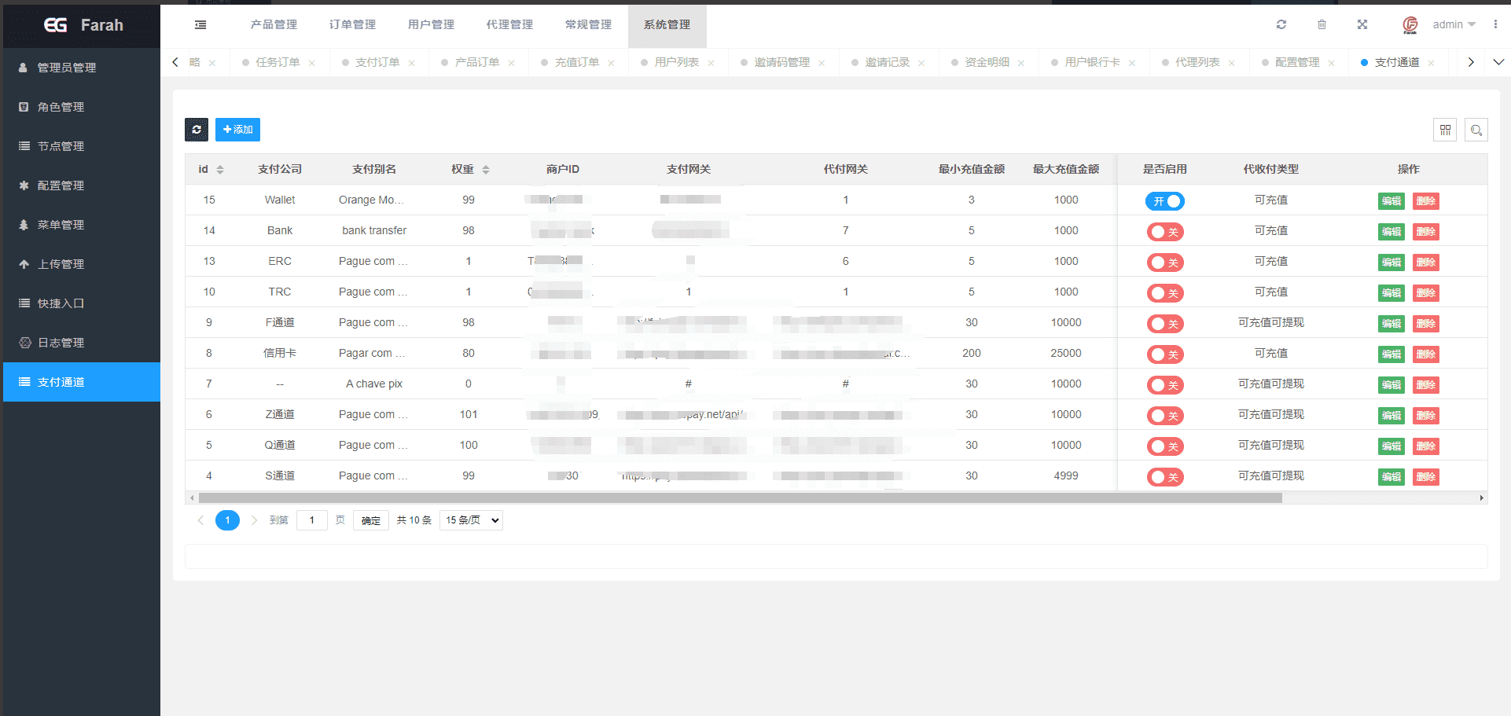Open the column filter grid icon

click(x=1445, y=130)
